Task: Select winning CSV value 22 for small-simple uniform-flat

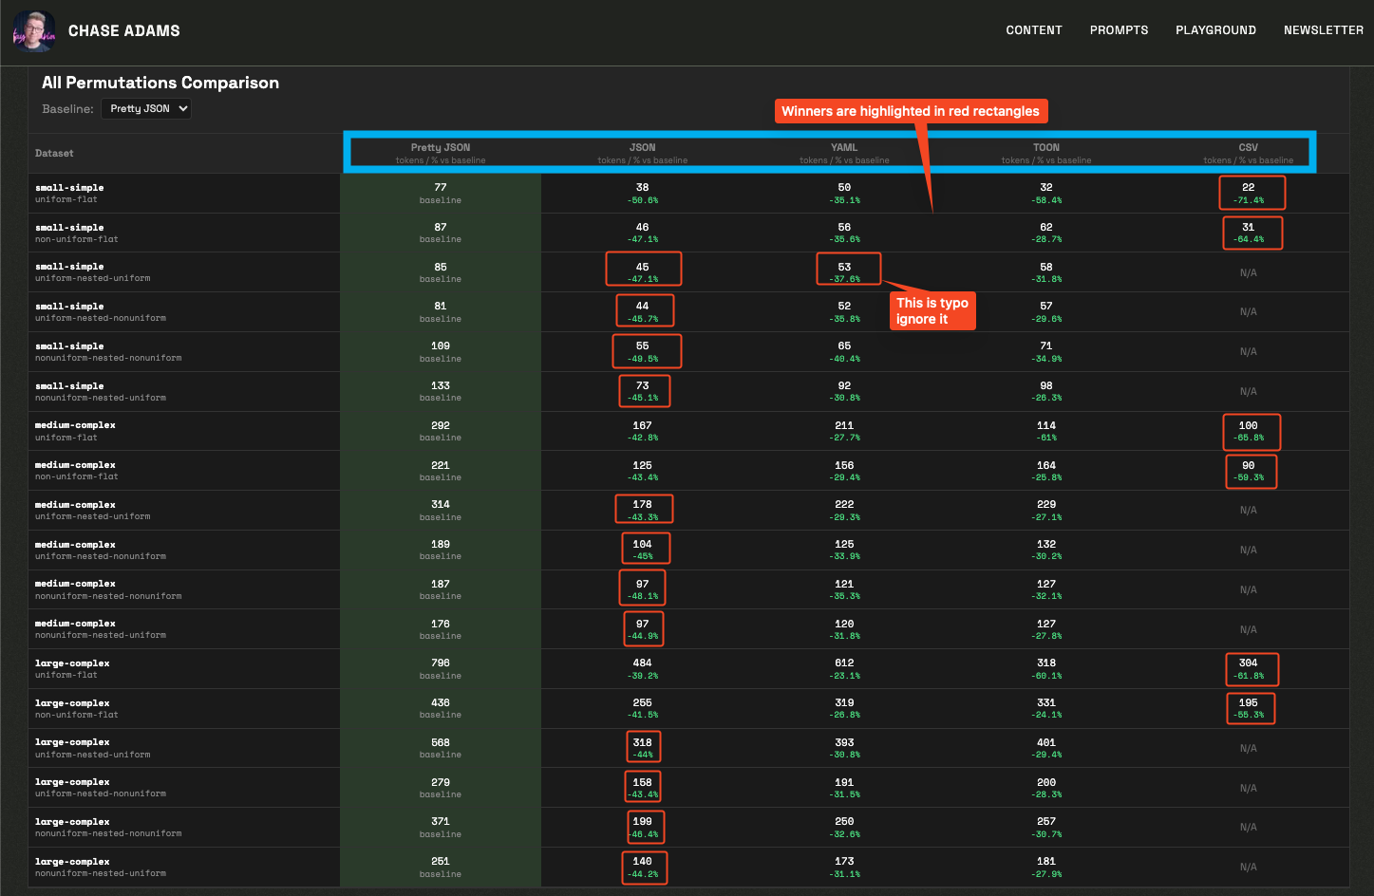Action: tap(1252, 192)
